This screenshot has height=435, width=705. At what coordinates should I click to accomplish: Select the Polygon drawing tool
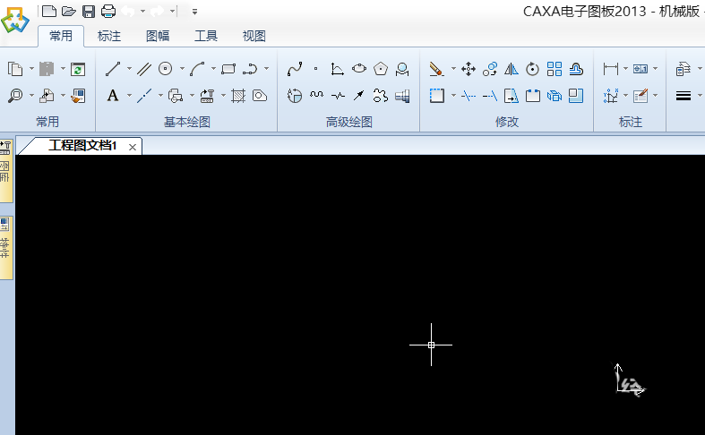(x=381, y=69)
